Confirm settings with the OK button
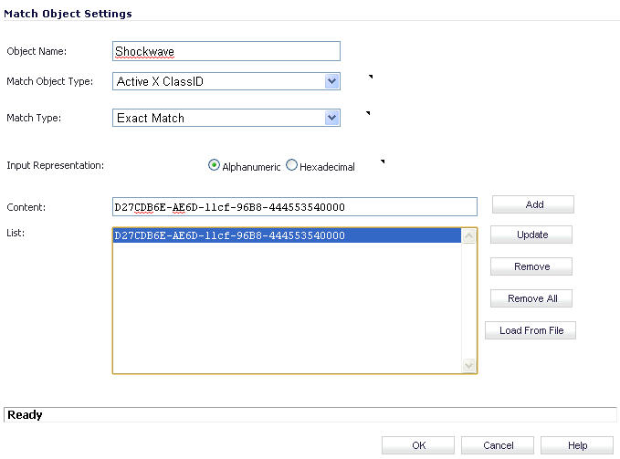 418,445
